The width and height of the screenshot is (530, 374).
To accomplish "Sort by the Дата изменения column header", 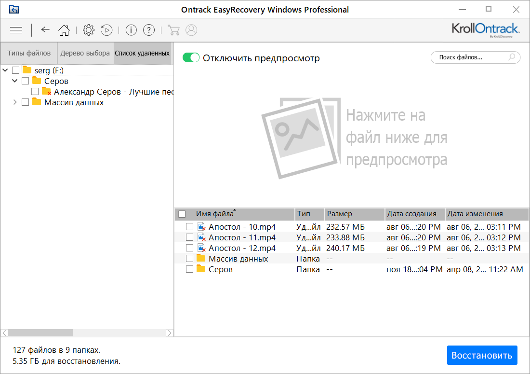I will point(487,214).
